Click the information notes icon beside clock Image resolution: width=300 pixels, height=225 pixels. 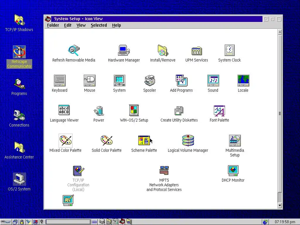(265, 222)
